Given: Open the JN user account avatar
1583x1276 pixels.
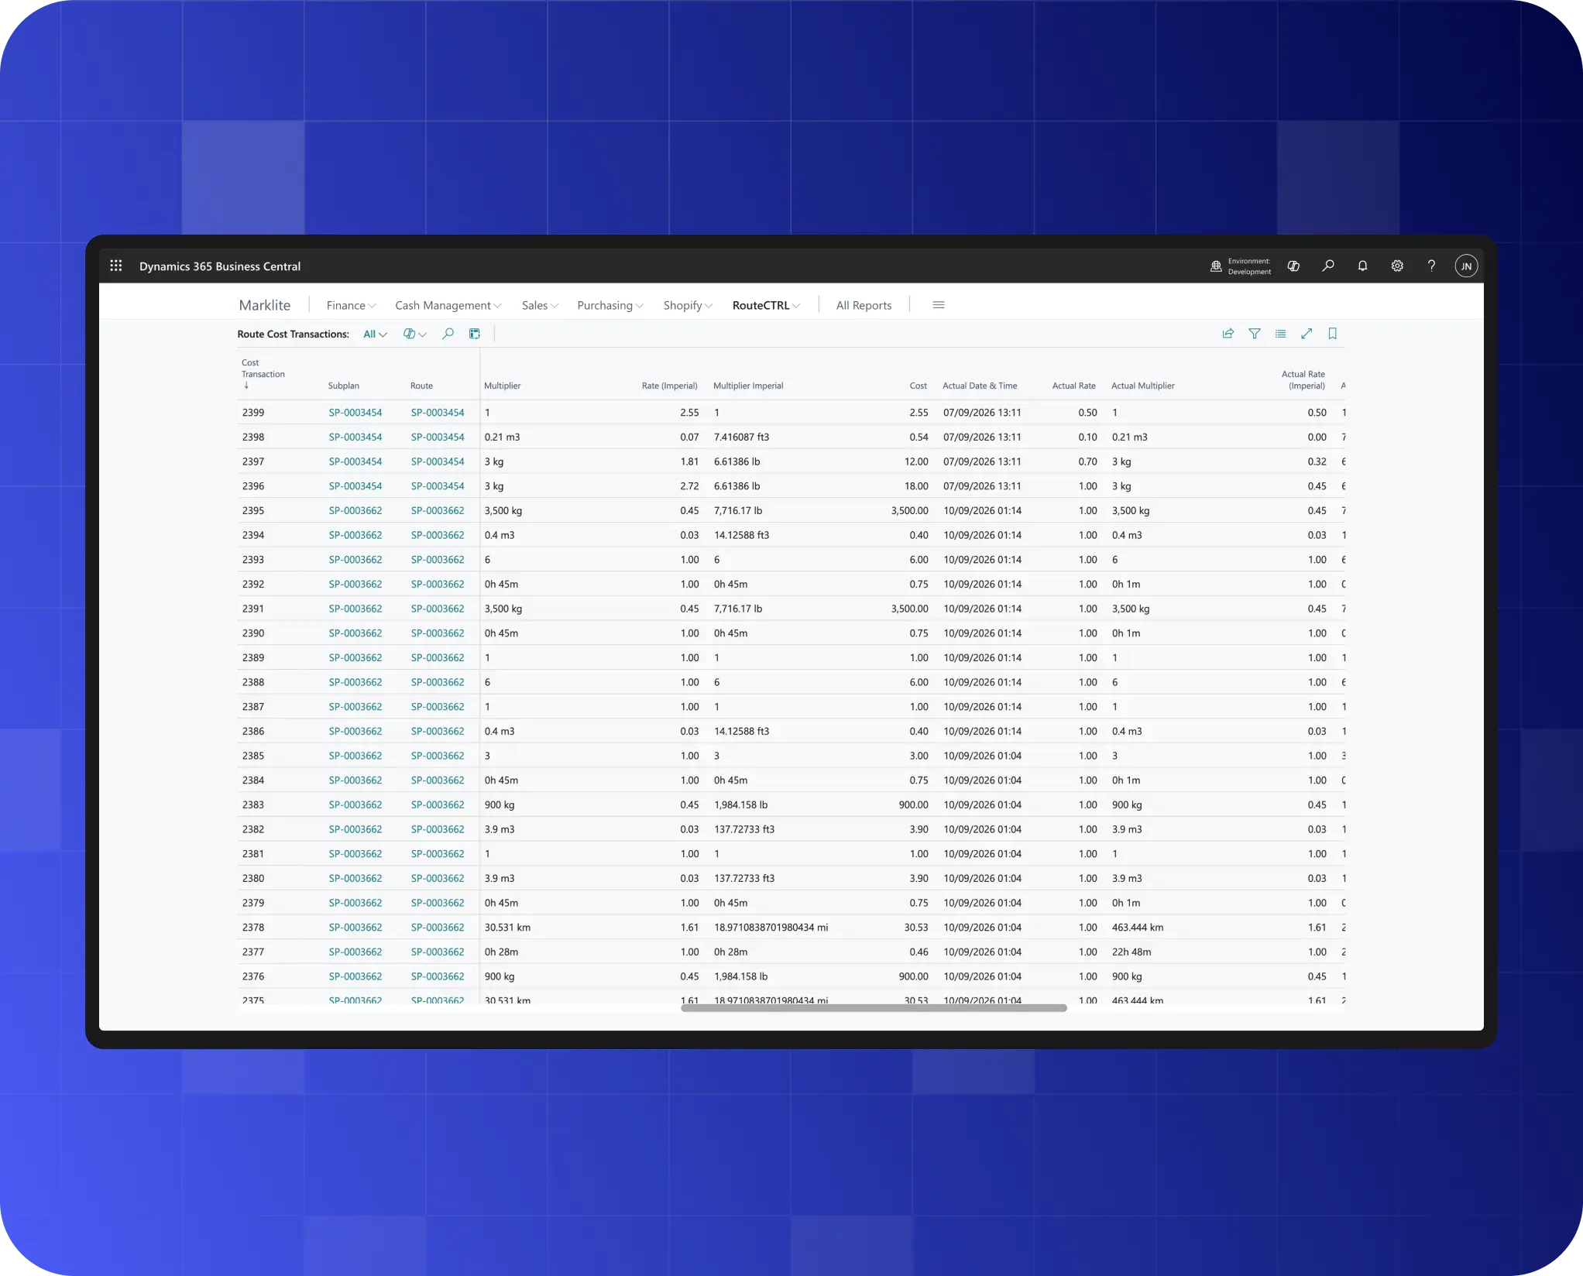Looking at the screenshot, I should point(1466,266).
